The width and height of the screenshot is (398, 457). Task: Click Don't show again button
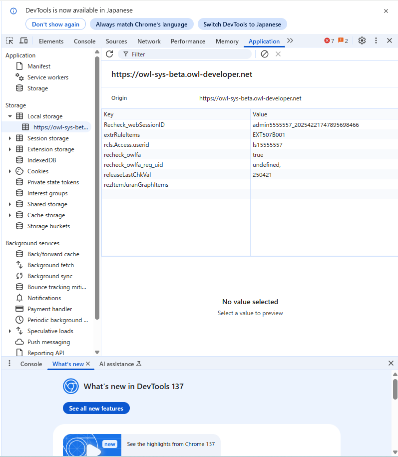click(55, 24)
